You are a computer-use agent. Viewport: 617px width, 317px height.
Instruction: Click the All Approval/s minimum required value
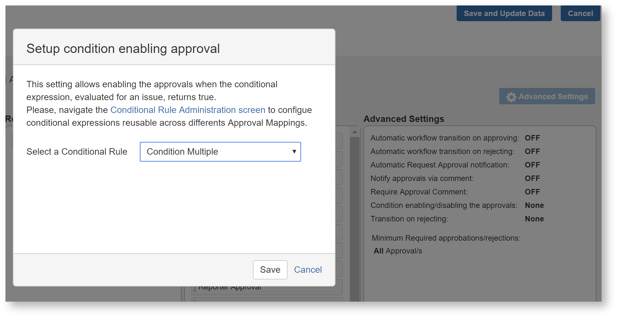click(398, 251)
